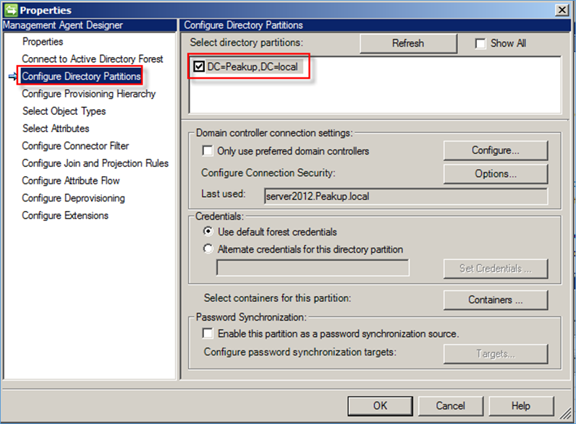Open Configure Attribute Flow page
Image resolution: width=576 pixels, height=424 pixels.
click(70, 181)
